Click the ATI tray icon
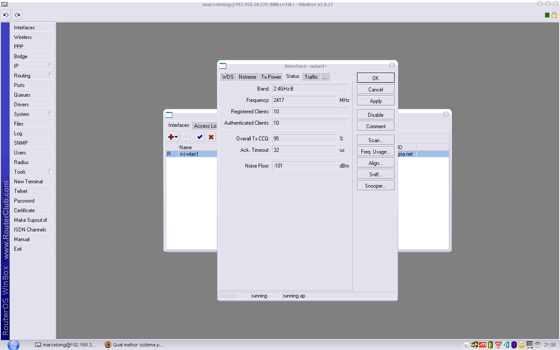 click(482, 345)
